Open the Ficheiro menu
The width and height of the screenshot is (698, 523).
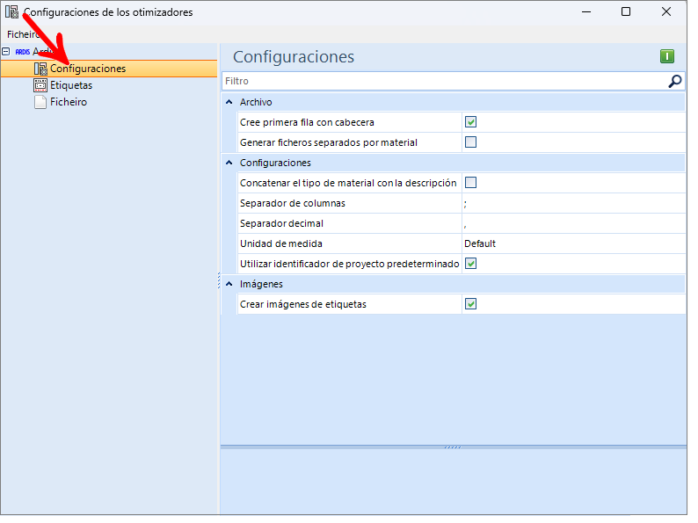[x=22, y=34]
